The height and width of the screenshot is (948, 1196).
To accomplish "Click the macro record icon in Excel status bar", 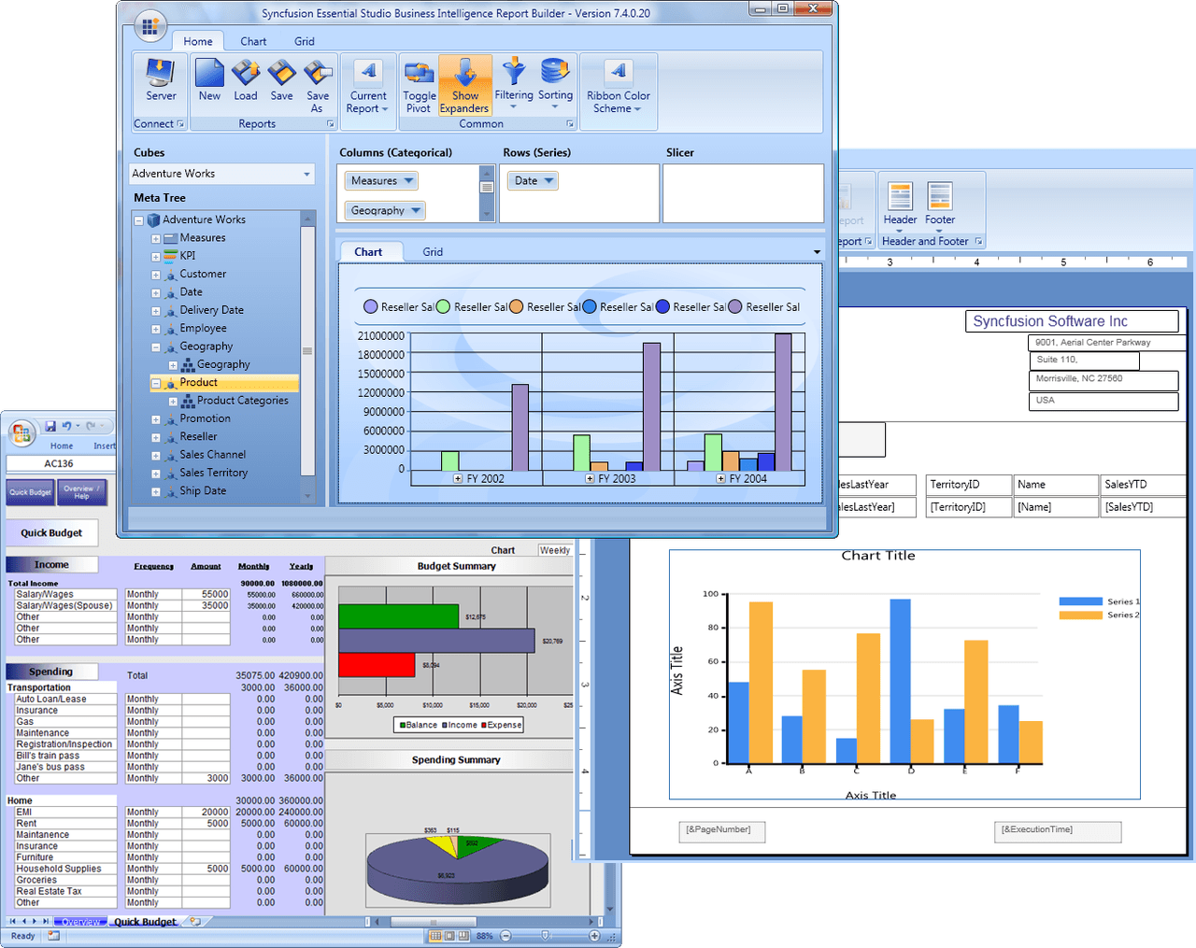I will pos(53,935).
